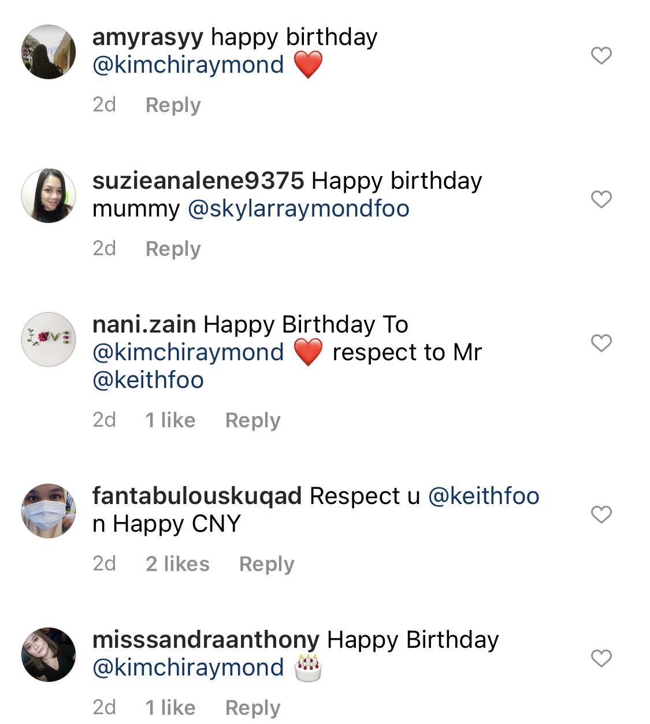Tap @kimchiraymond mention in amyrasyy's comment
Viewport: 650px width, 724px height.
(188, 65)
